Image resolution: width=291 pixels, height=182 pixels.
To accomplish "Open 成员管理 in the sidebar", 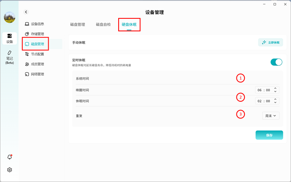I will 37,64.
